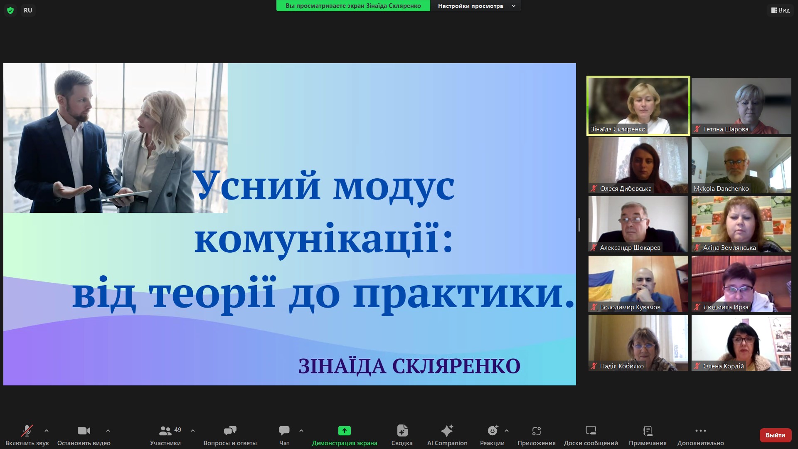
Task: Open Reactions smiley icon
Action: point(493,431)
